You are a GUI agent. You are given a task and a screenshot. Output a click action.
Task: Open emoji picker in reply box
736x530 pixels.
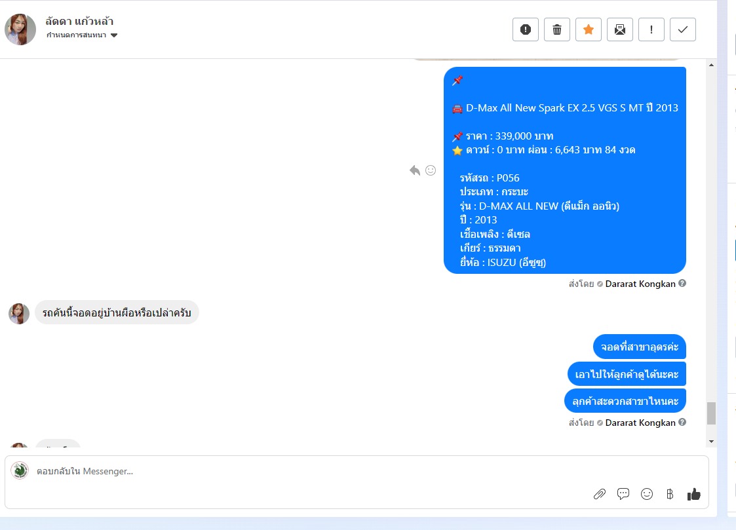coord(647,494)
